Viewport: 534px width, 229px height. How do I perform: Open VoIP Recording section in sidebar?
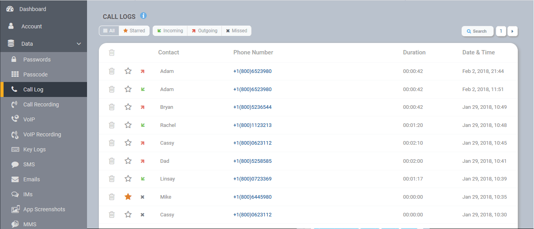point(42,134)
